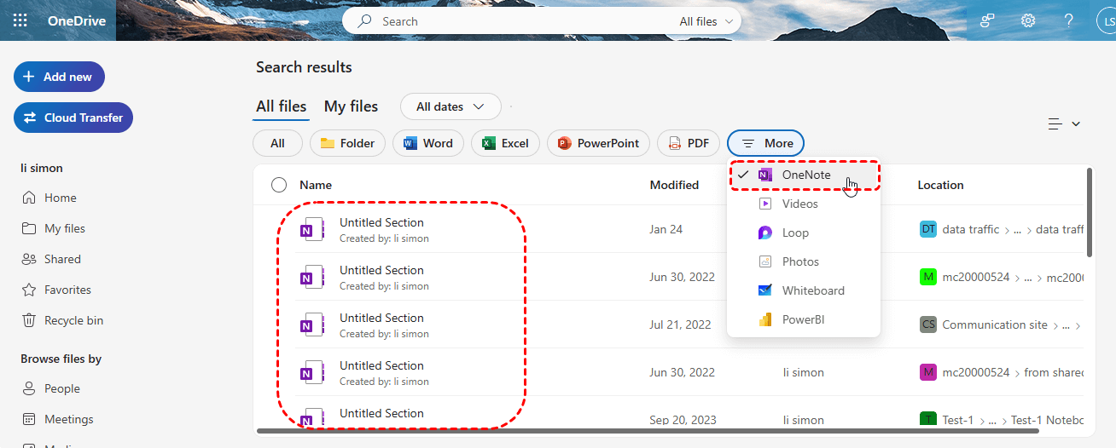Open the settings gear icon

tap(1028, 21)
